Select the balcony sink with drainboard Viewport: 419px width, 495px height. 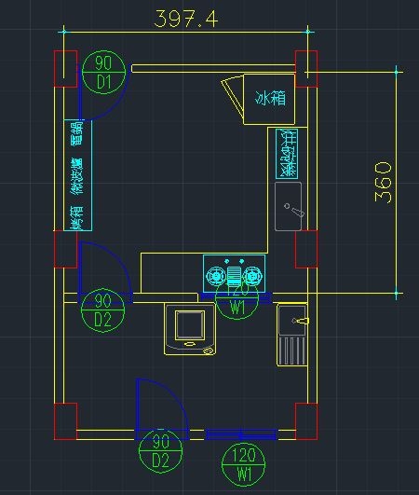[x=292, y=335]
